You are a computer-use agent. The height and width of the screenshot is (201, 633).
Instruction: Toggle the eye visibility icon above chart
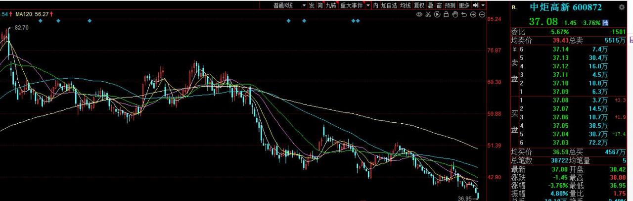pyautogui.click(x=419, y=15)
